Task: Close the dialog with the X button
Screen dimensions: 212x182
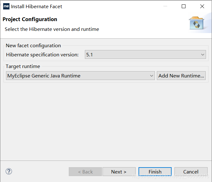Action: pyautogui.click(x=202, y=6)
